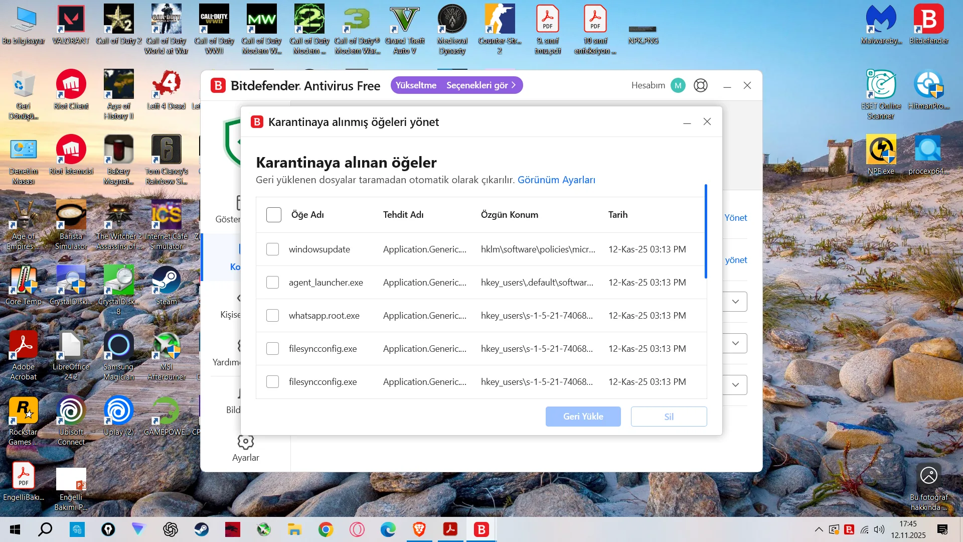Select Grand Theft Auto V desktop icon
963x542 pixels.
405,30
